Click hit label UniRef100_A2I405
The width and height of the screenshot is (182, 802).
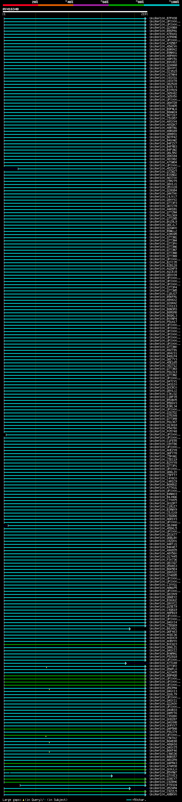coord(163,673)
